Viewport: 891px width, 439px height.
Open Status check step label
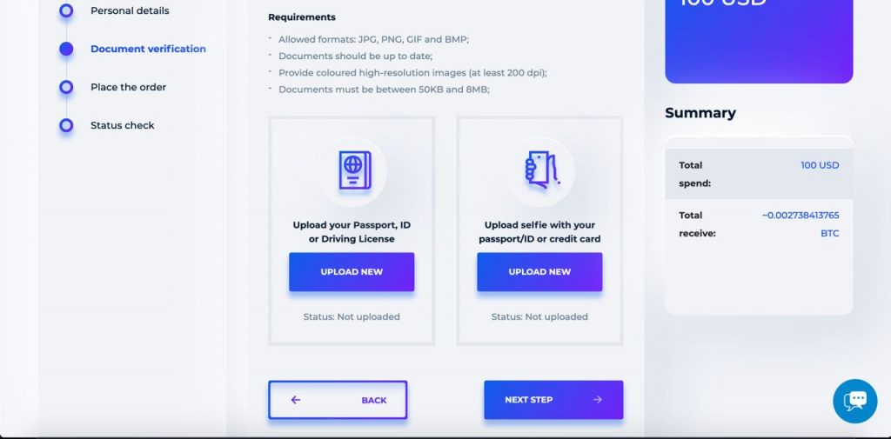click(122, 125)
